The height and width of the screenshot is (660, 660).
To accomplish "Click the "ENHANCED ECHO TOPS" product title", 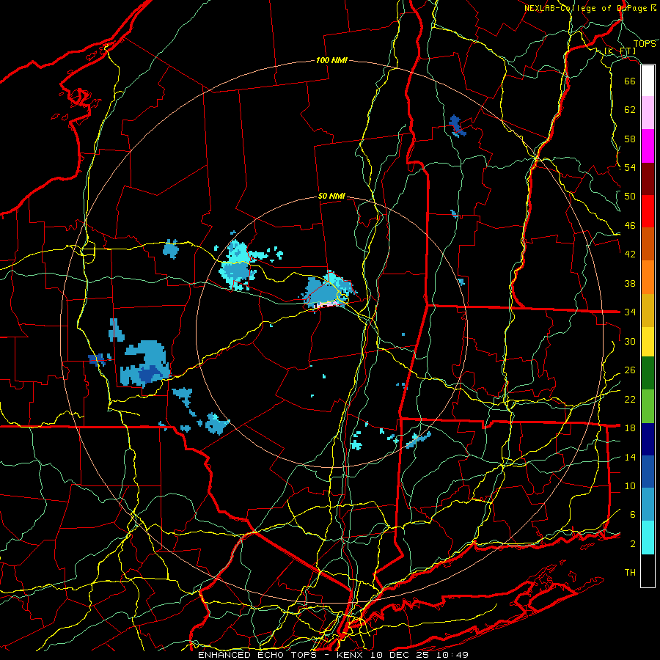I will pos(257,655).
